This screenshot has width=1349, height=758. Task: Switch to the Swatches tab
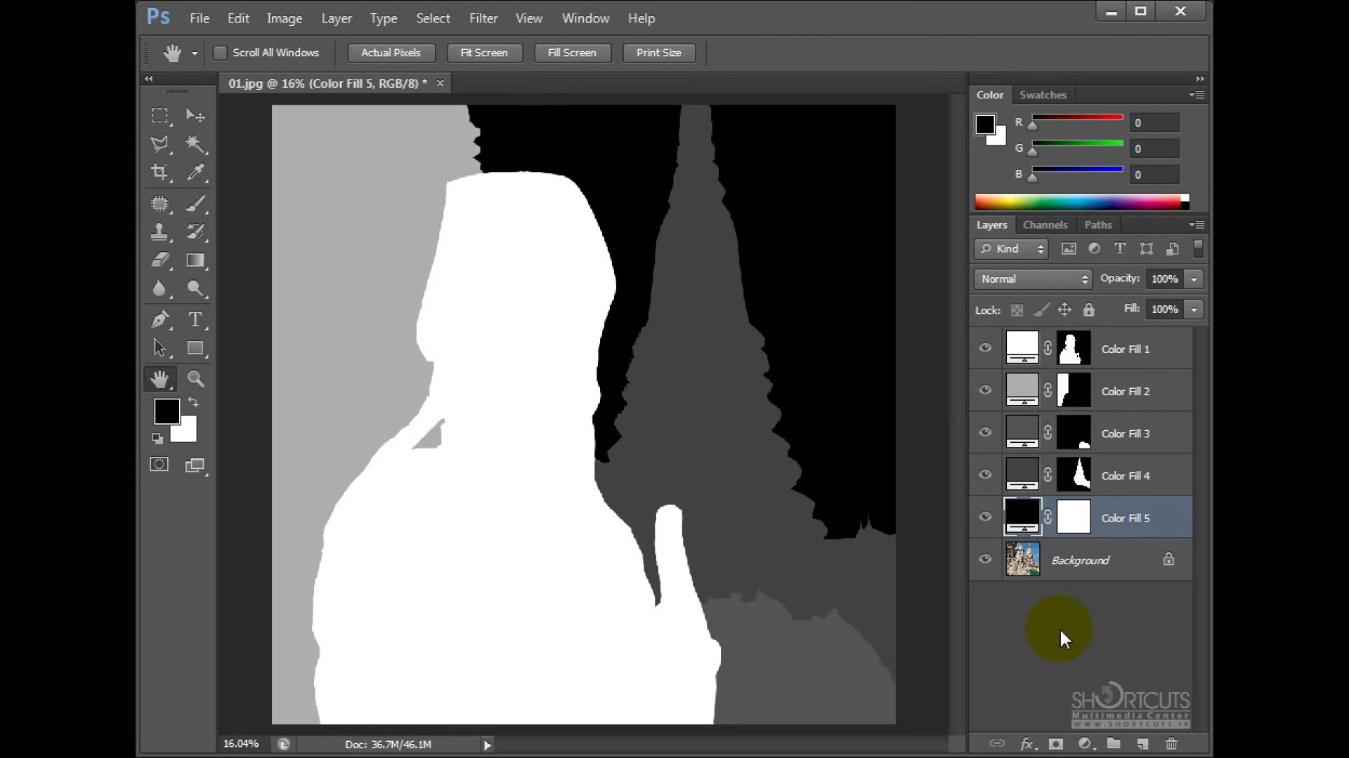tap(1043, 95)
